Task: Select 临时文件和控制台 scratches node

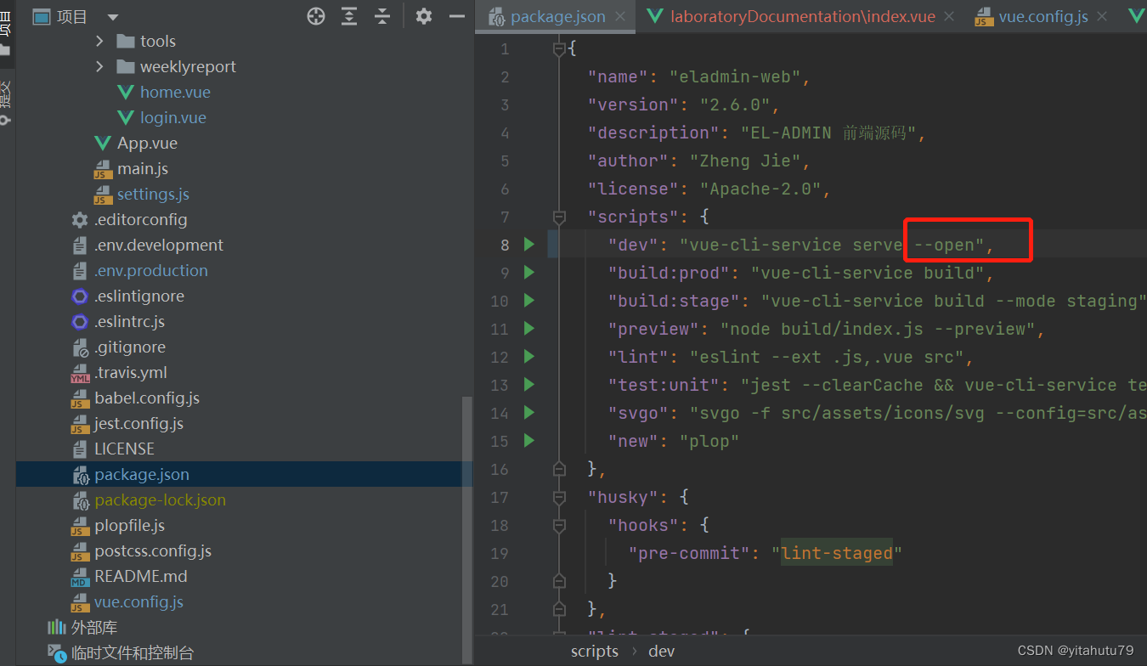Action: click(x=132, y=652)
